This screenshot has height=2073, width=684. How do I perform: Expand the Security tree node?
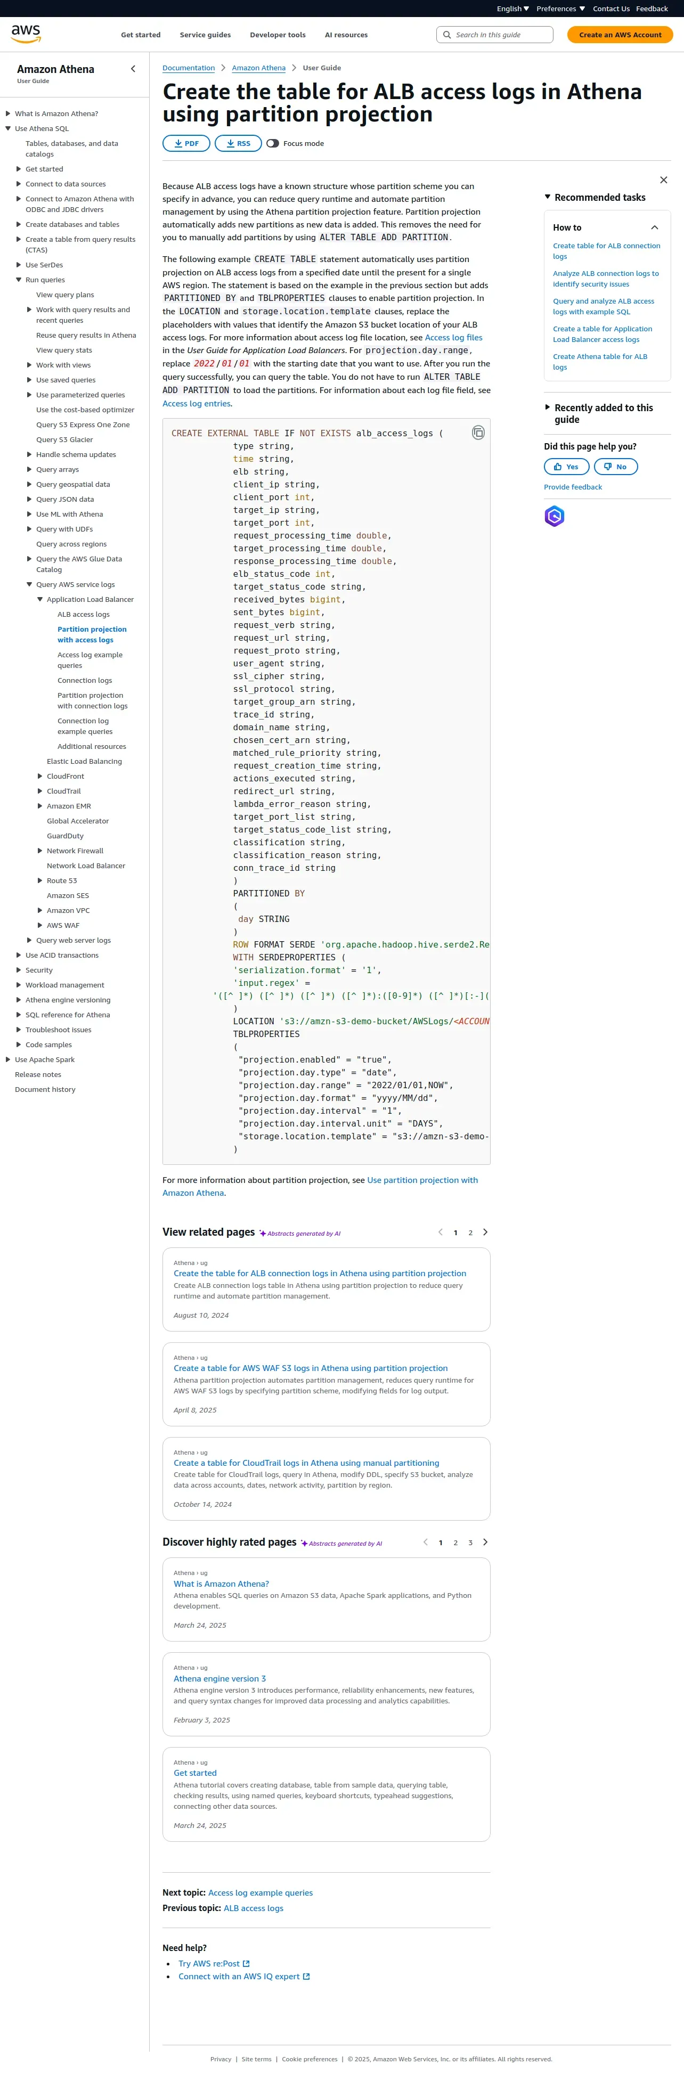click(19, 970)
